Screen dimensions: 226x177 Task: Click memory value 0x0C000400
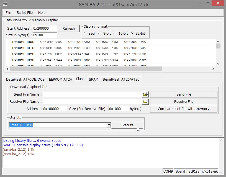107,48
